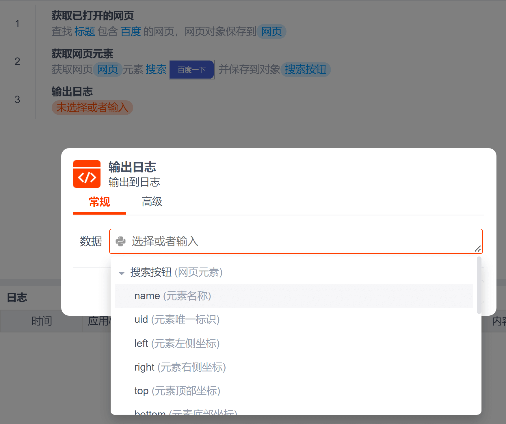Click the dropdown list scrollbar
This screenshot has width=506, height=424.
(479, 285)
